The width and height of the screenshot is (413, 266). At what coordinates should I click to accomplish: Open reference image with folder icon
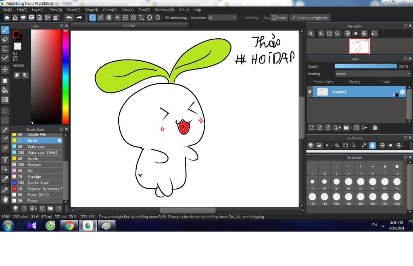click(319, 145)
